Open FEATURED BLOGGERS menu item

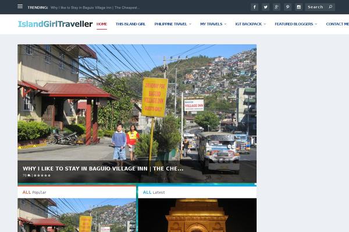coord(294,24)
